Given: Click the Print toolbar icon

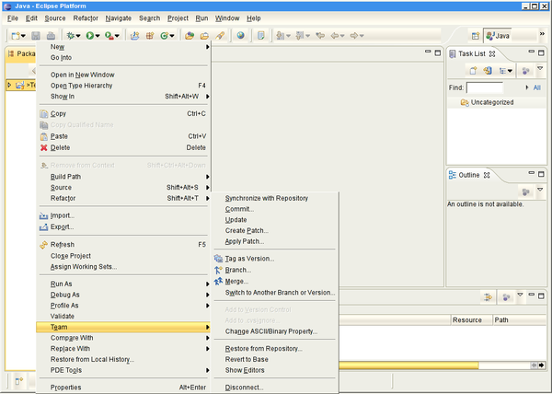Looking at the screenshot, I should (51, 36).
